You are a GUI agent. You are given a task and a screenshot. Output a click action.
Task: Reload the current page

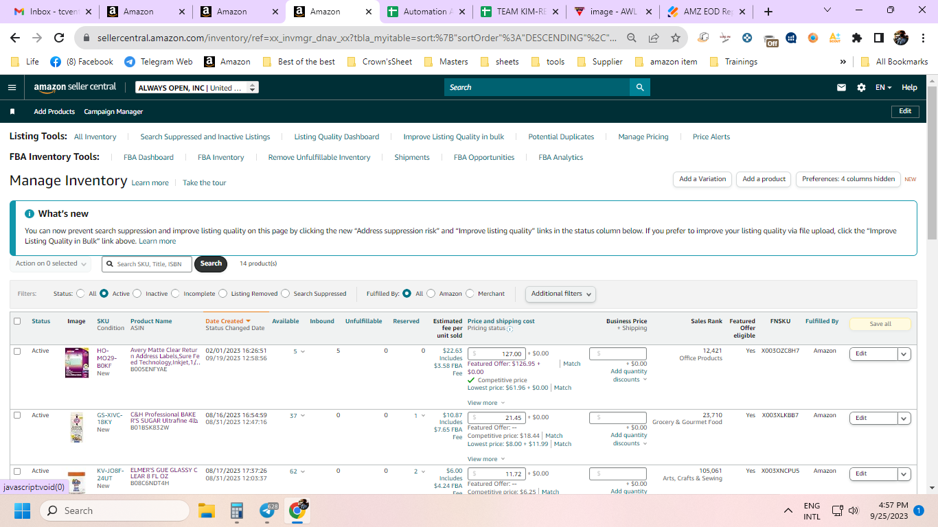tap(59, 38)
